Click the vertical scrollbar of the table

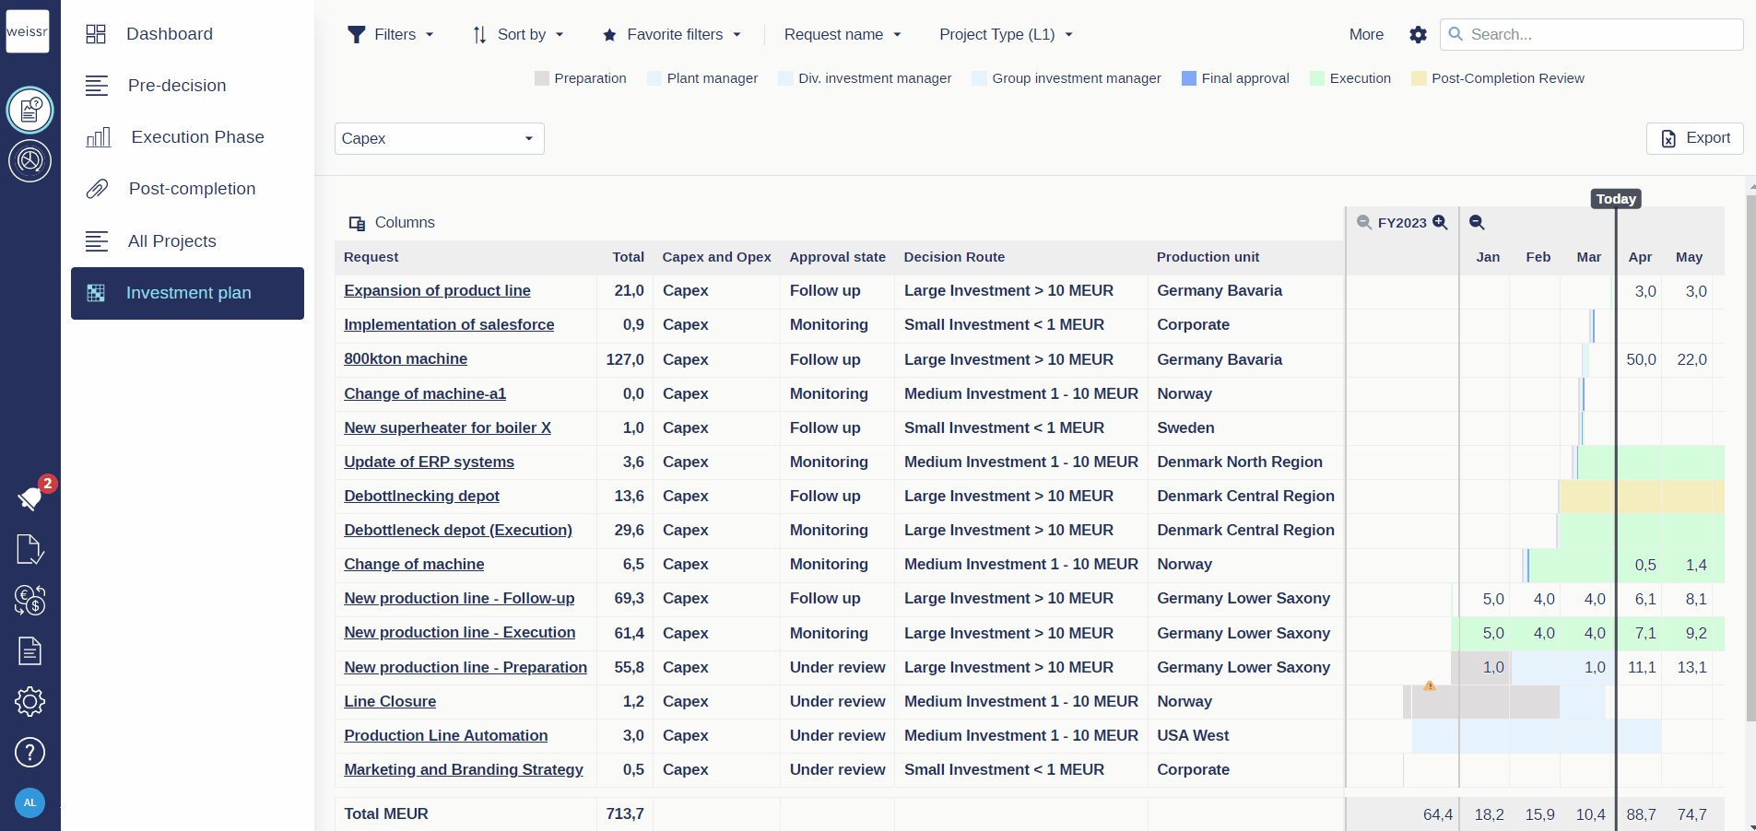click(1751, 457)
